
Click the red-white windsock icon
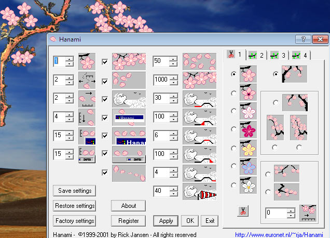200,191
